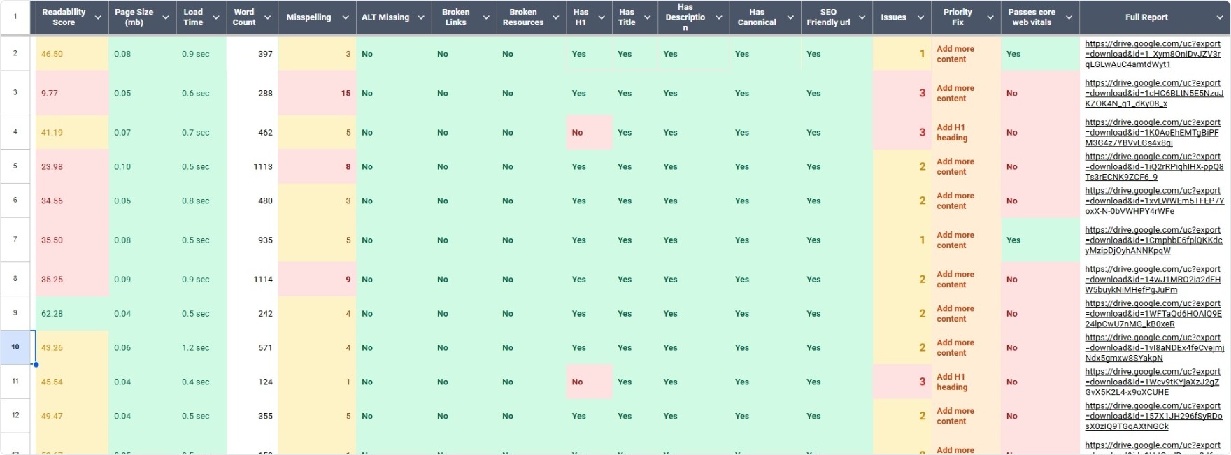Select the Full Report column header cell
1231x455 pixels.
(1146, 17)
